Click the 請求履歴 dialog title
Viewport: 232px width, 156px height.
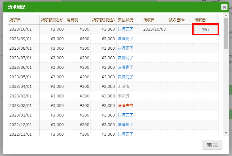coord(17,7)
